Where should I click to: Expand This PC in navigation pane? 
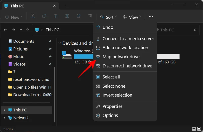click(x=4, y=110)
